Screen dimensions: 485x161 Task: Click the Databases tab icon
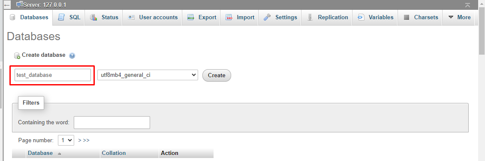[13, 18]
